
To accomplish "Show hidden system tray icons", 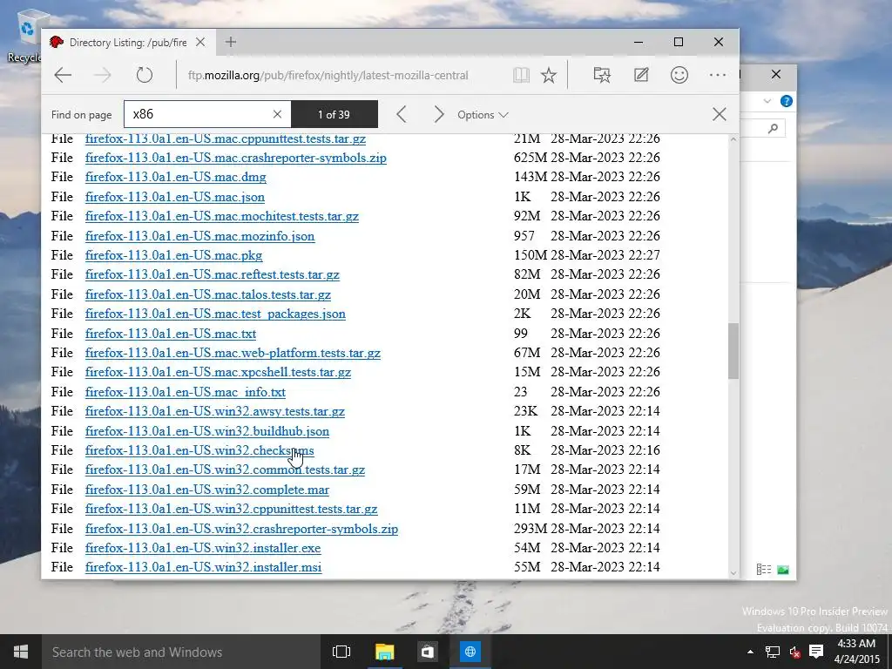I will pos(750,652).
